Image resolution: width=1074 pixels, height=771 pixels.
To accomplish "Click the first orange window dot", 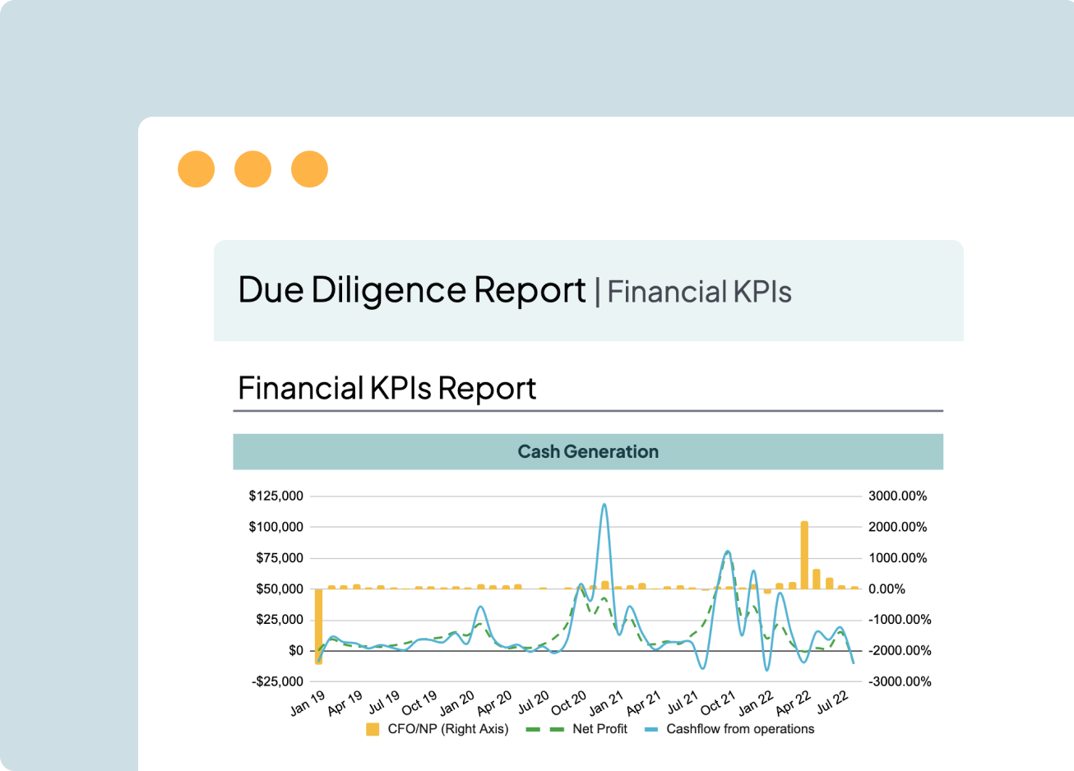I will (x=196, y=169).
